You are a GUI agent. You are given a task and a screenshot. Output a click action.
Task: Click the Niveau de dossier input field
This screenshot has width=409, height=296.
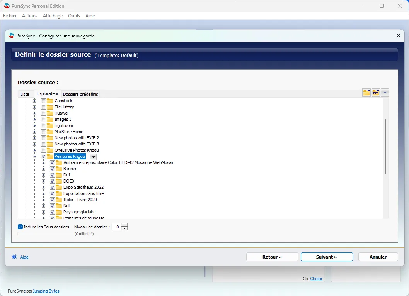[x=117, y=227]
